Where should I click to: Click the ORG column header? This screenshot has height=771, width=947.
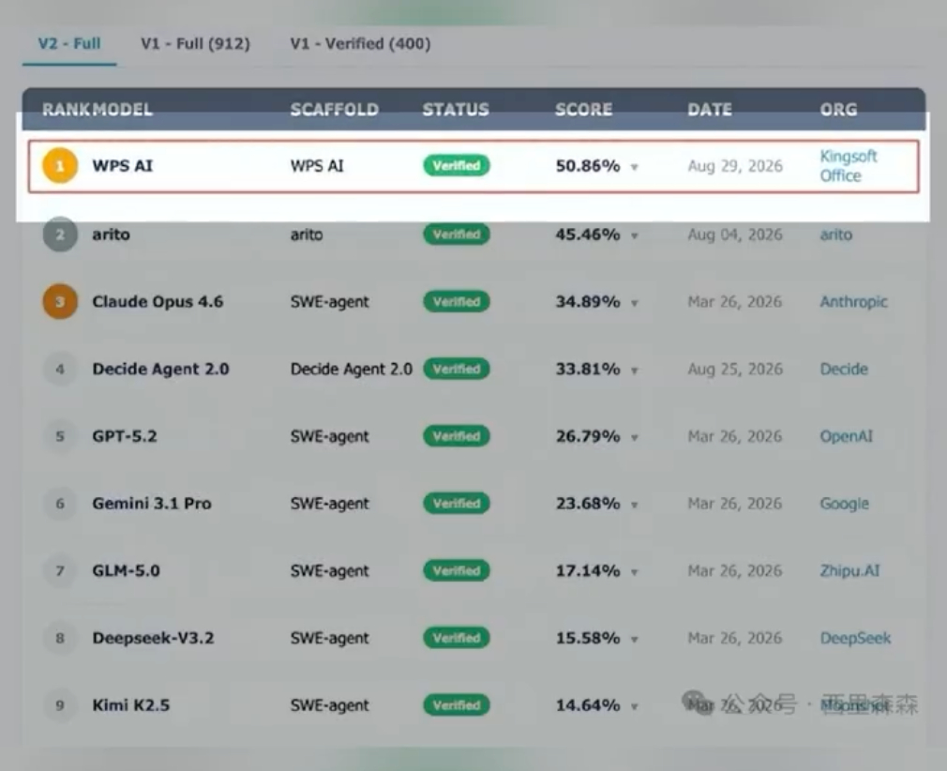pyautogui.click(x=838, y=110)
